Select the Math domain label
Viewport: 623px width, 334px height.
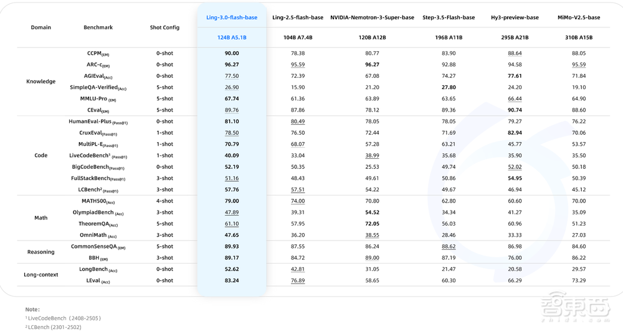click(x=41, y=218)
